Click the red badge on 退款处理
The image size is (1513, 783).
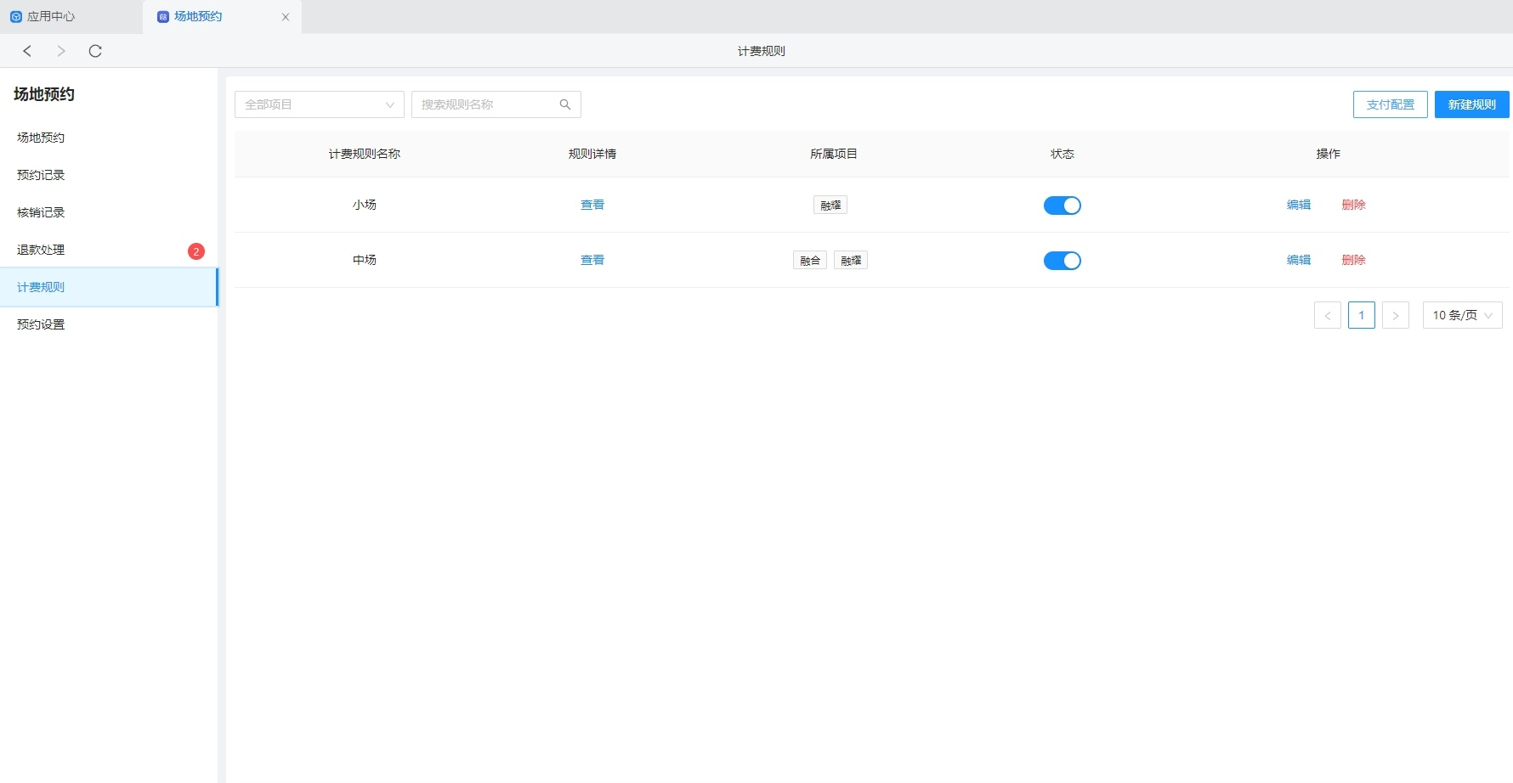click(x=196, y=251)
